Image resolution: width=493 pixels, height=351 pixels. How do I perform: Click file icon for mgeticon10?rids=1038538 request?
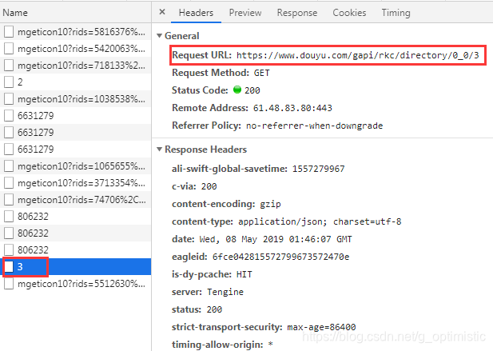[x=9, y=99]
